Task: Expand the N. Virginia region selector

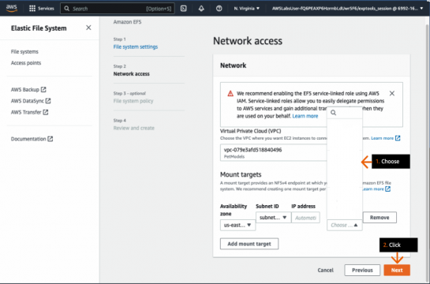Action: [x=246, y=9]
